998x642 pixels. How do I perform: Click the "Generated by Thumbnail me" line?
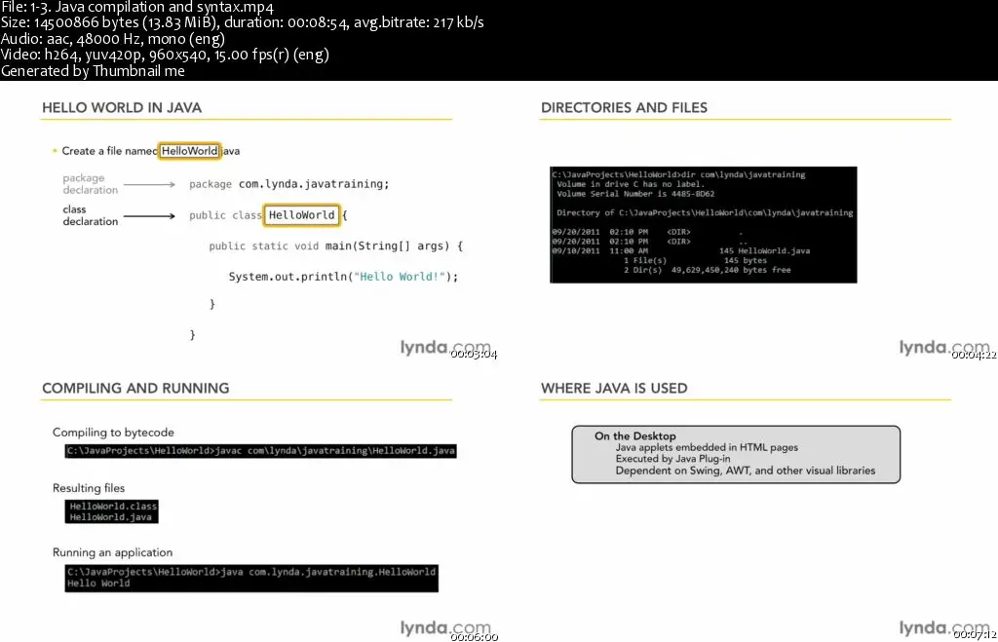click(x=93, y=71)
